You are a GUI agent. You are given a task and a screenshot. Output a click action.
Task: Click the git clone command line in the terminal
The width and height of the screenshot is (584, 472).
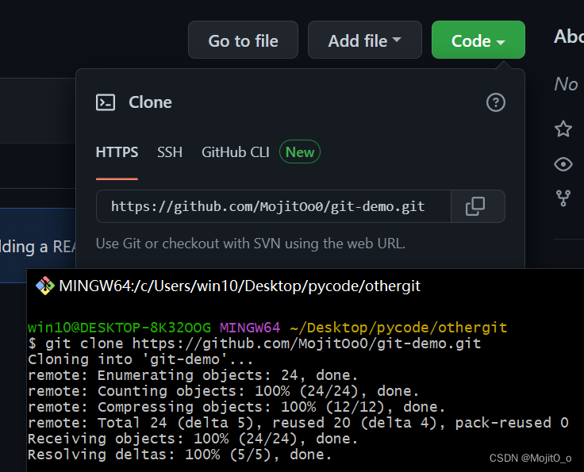click(x=255, y=343)
